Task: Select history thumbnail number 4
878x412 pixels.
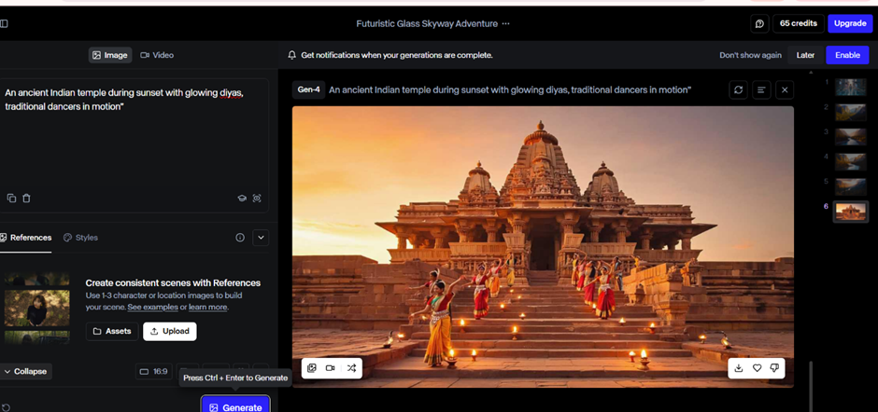Action: pos(851,162)
